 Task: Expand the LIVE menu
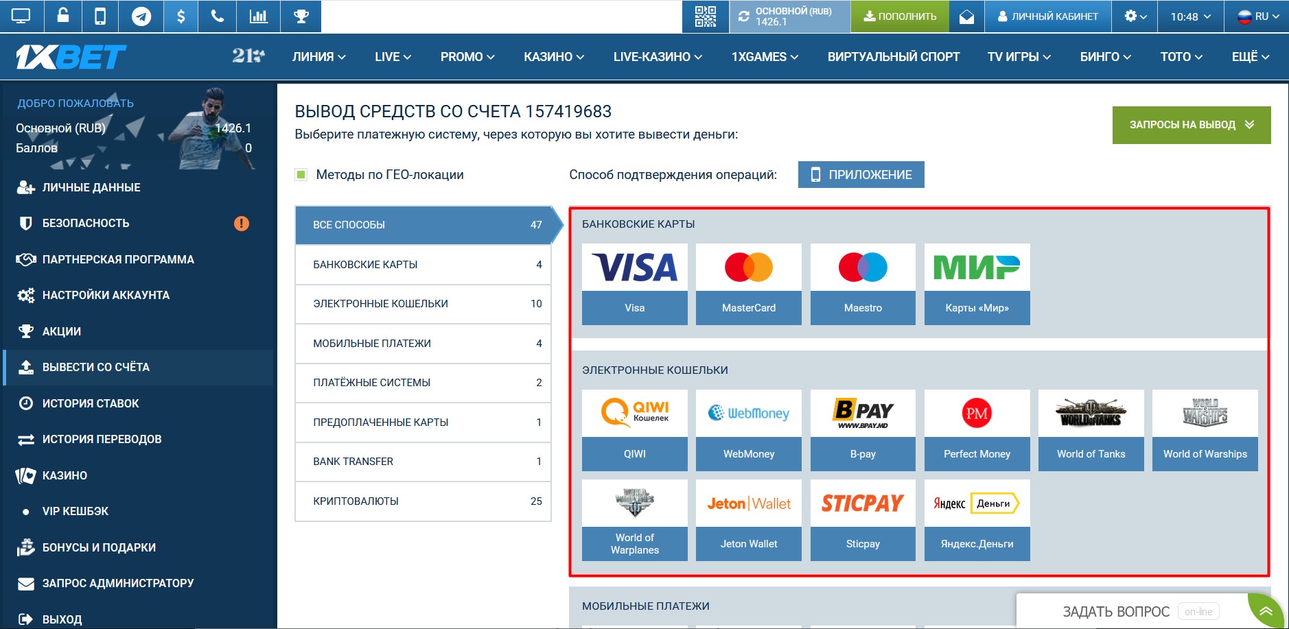coord(393,57)
